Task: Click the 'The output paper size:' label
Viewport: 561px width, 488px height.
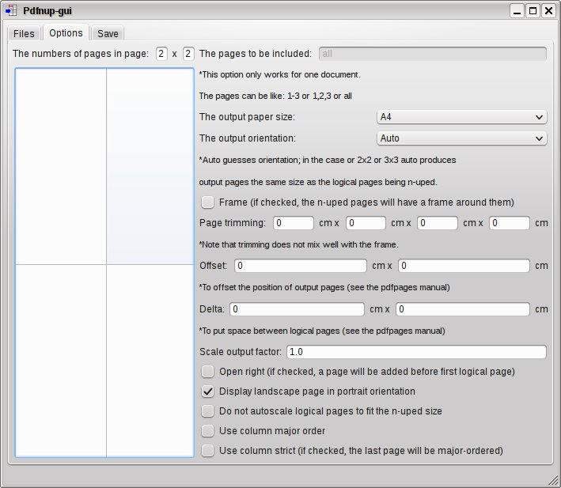Action: [247, 117]
